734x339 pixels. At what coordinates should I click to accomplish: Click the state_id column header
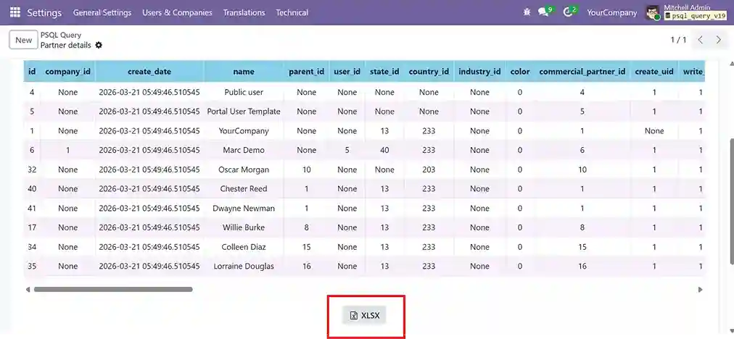tap(384, 72)
